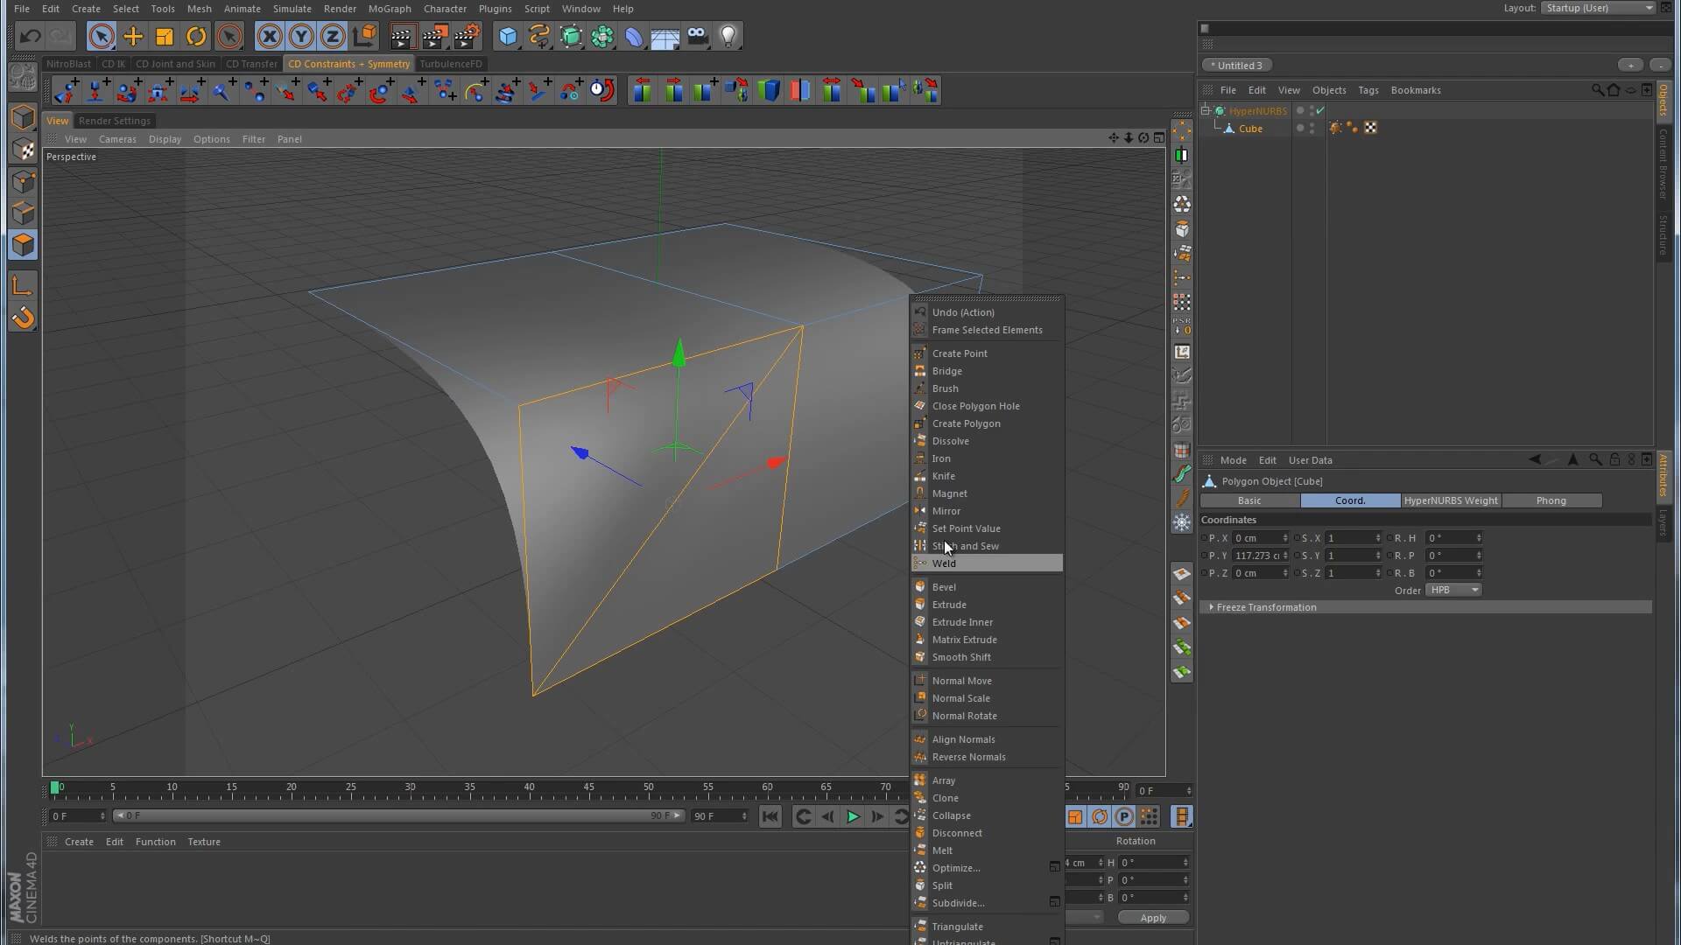Choose Weld from context menu

pyautogui.click(x=944, y=563)
